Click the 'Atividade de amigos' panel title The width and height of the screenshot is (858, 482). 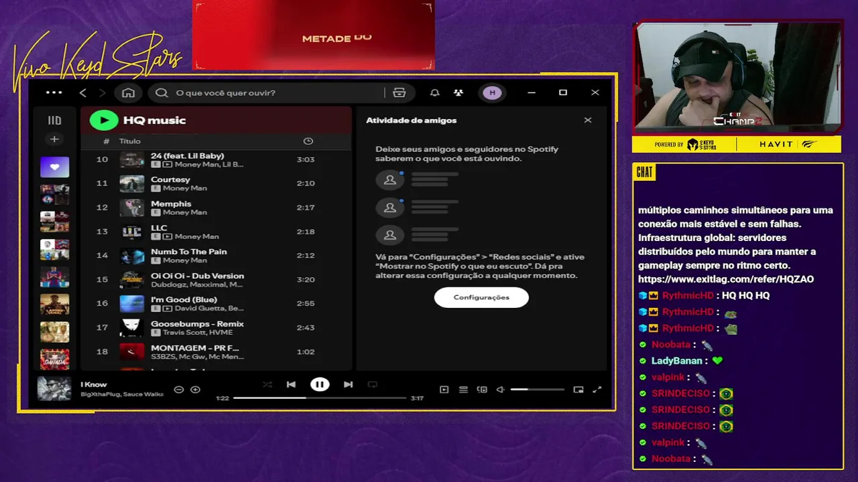(x=411, y=120)
